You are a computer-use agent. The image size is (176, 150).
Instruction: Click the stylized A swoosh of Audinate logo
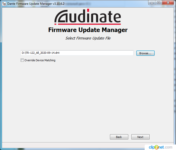pos(61,16)
